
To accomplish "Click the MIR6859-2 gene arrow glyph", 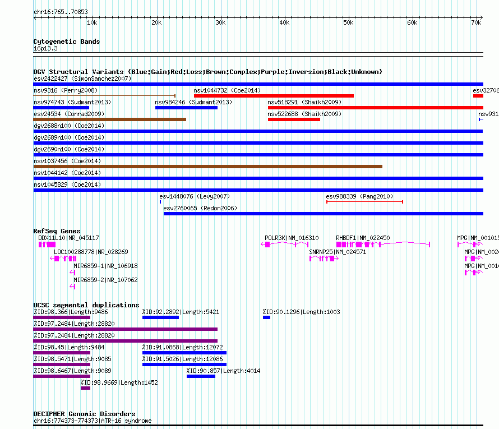I will [72, 287].
